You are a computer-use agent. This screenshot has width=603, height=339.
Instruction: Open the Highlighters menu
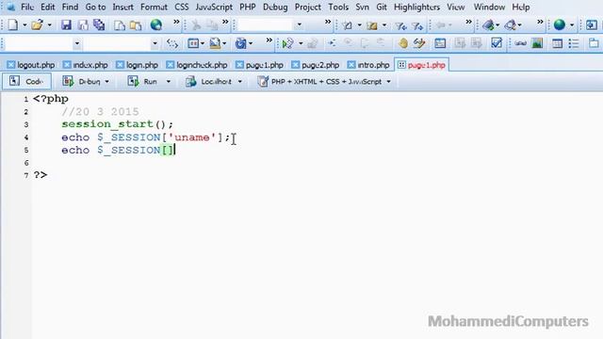(416, 7)
